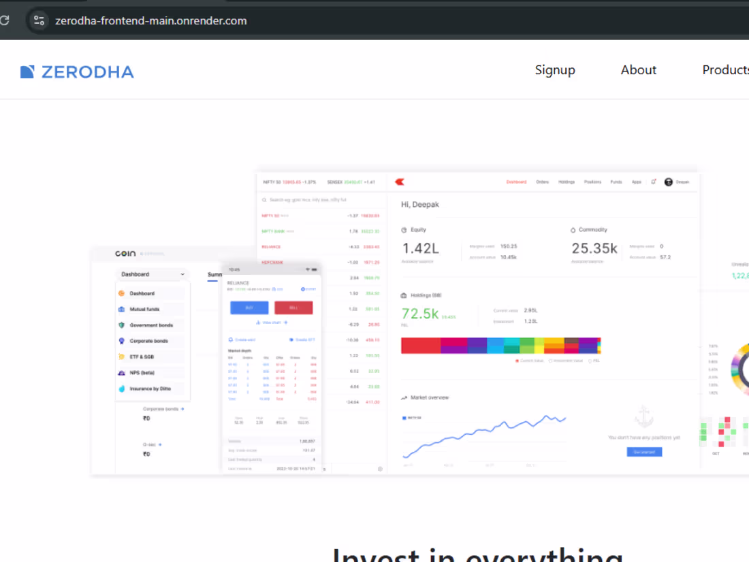The height and width of the screenshot is (562, 749).
Task: Click the Coin logo in the mockup
Action: [125, 254]
